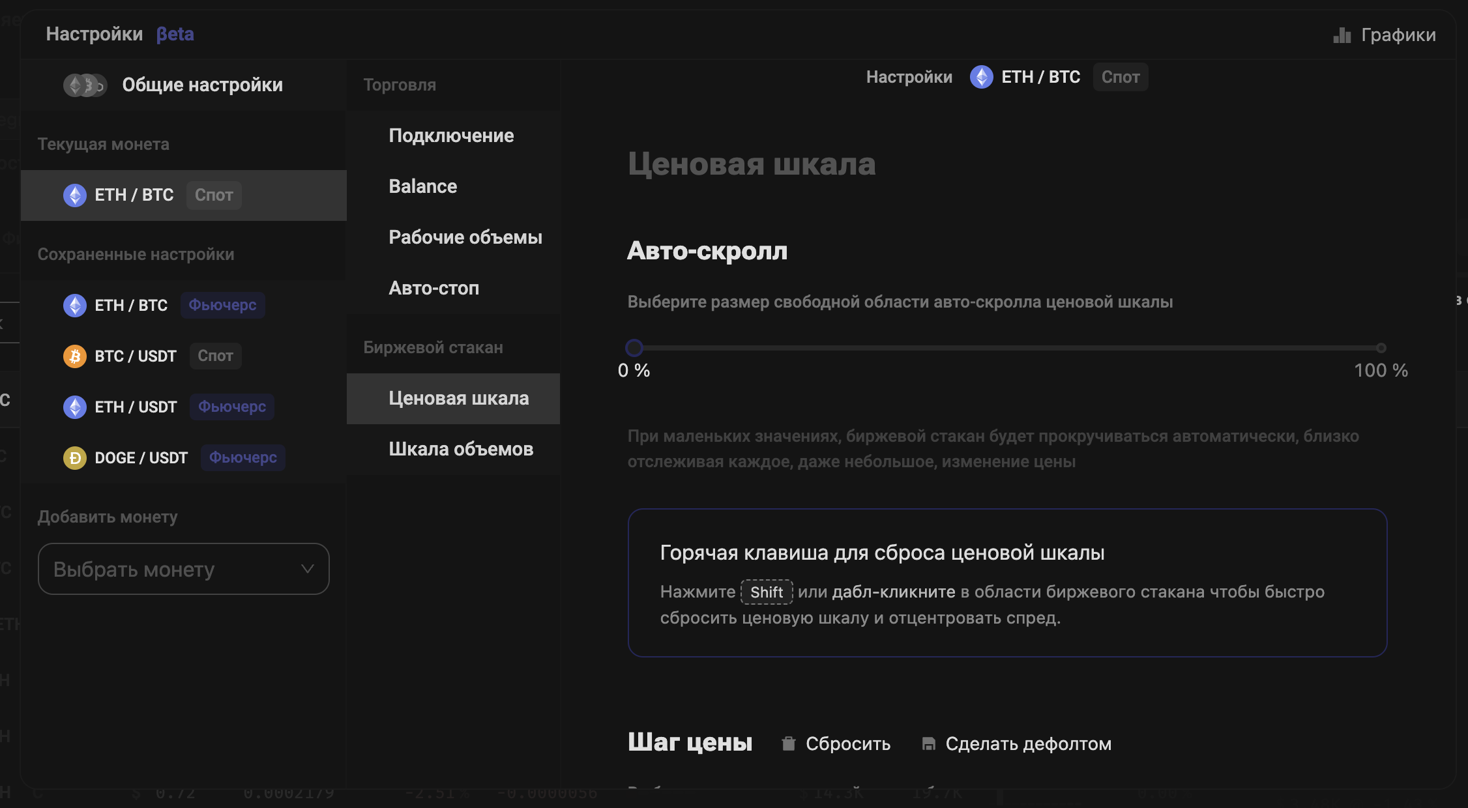Click the Фьючерс badge on DOGE / USDT
The width and height of the screenshot is (1468, 808).
(x=243, y=458)
